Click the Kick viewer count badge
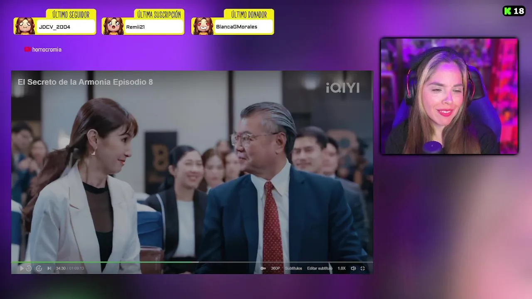Screen dimensions: 532x299 [514, 11]
